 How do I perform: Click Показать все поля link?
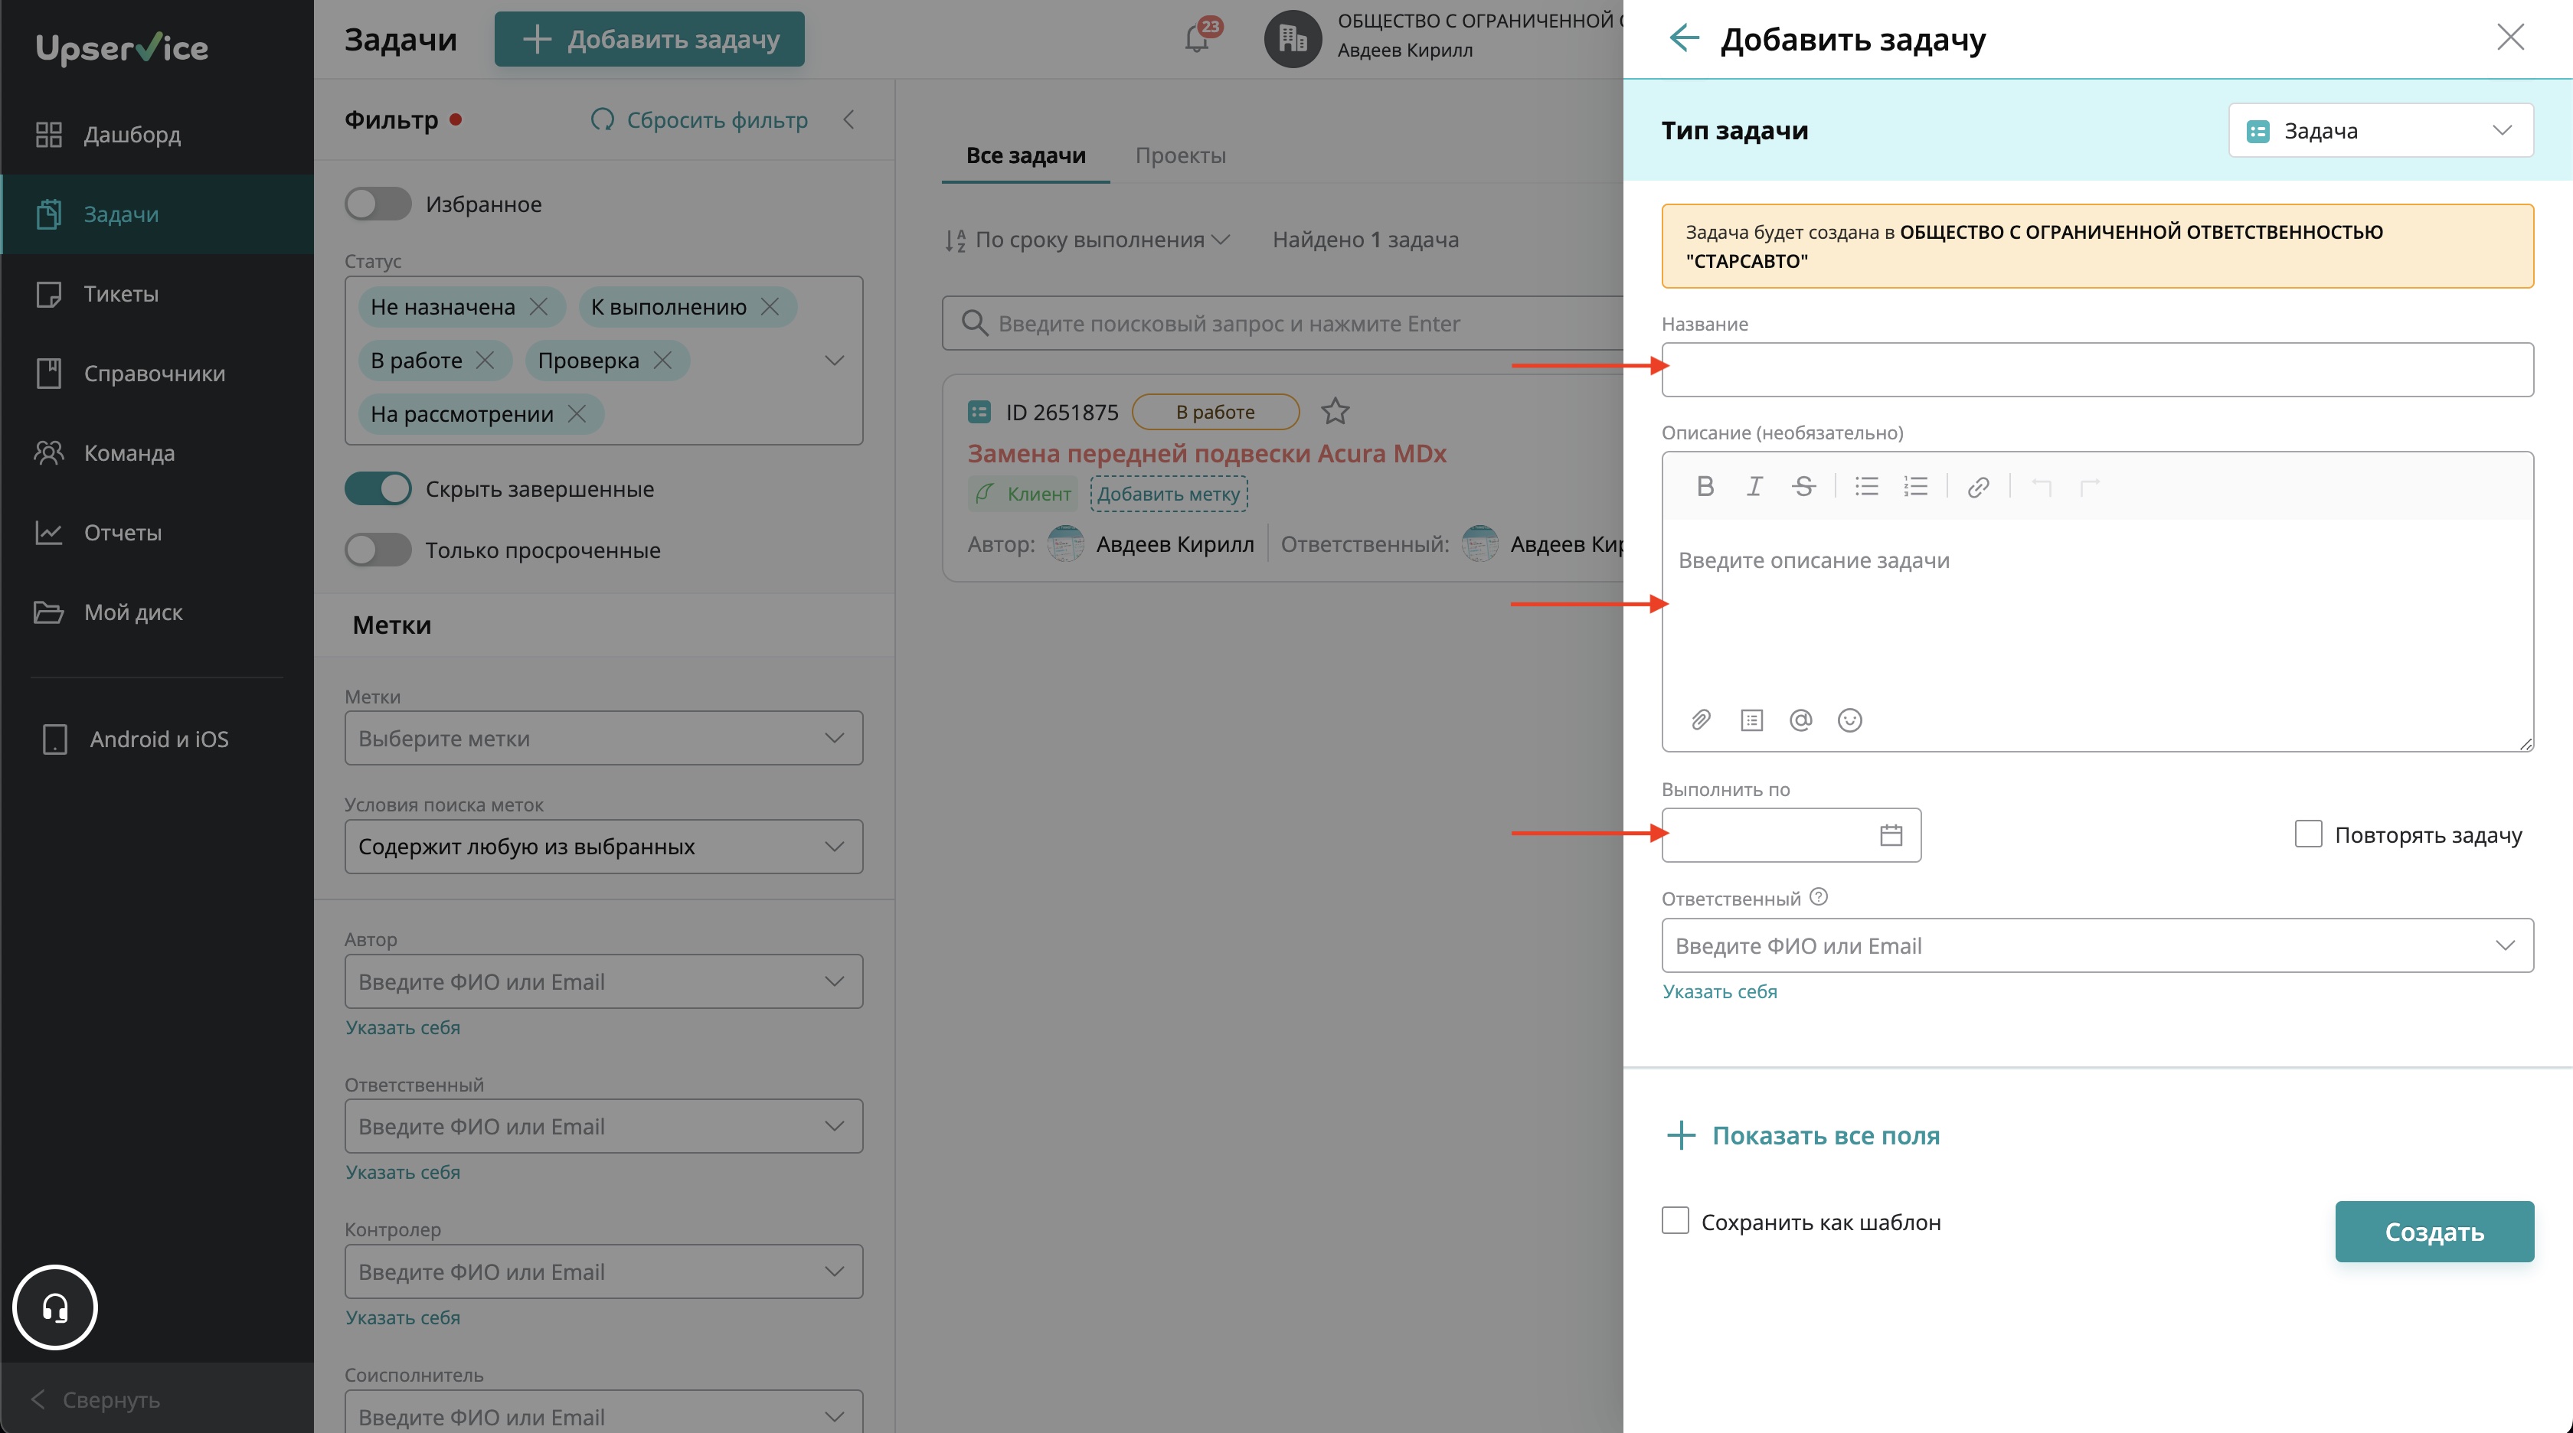click(1824, 1135)
